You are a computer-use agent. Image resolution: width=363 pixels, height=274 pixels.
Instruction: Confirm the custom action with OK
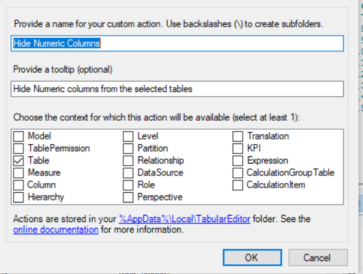coord(253,258)
